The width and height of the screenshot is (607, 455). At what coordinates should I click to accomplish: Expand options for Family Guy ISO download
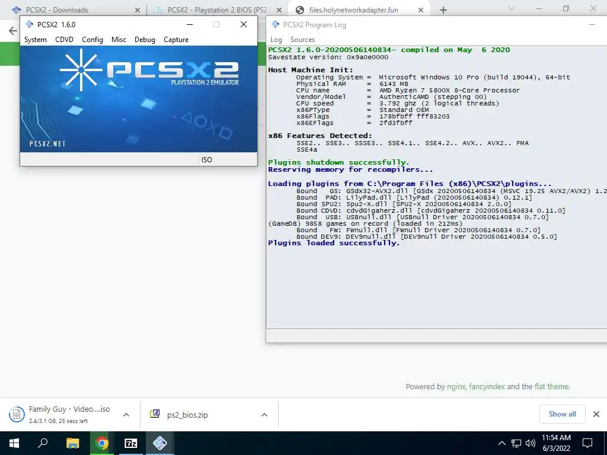pos(126,415)
